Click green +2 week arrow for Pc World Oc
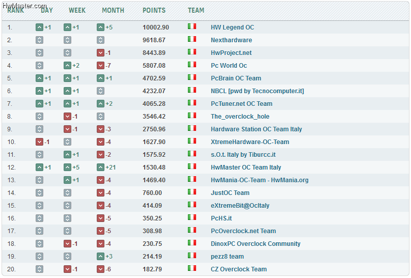Viewport: 411px width, 278px height. (67, 66)
